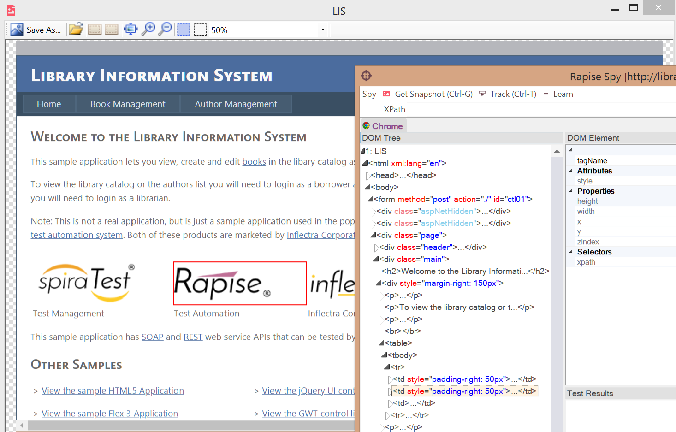Click the DOM Tree scrollbar up arrow

click(x=557, y=151)
